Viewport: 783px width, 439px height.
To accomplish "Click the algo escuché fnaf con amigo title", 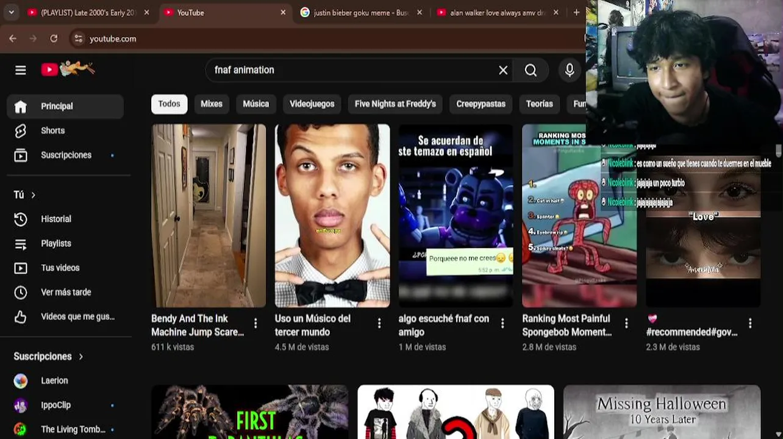I will pyautogui.click(x=444, y=326).
